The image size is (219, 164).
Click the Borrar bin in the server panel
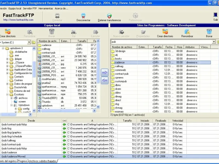coord(209,31)
